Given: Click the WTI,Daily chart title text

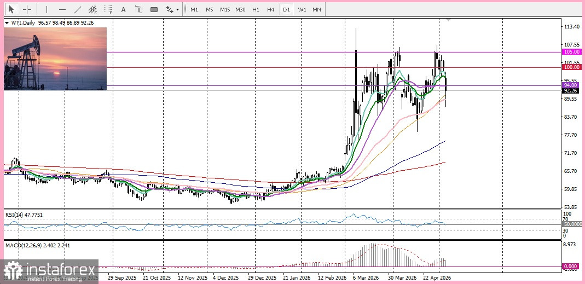Looking at the screenshot, I should (x=23, y=23).
